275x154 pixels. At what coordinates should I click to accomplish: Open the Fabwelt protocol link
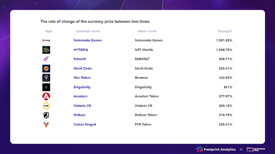tap(80, 59)
